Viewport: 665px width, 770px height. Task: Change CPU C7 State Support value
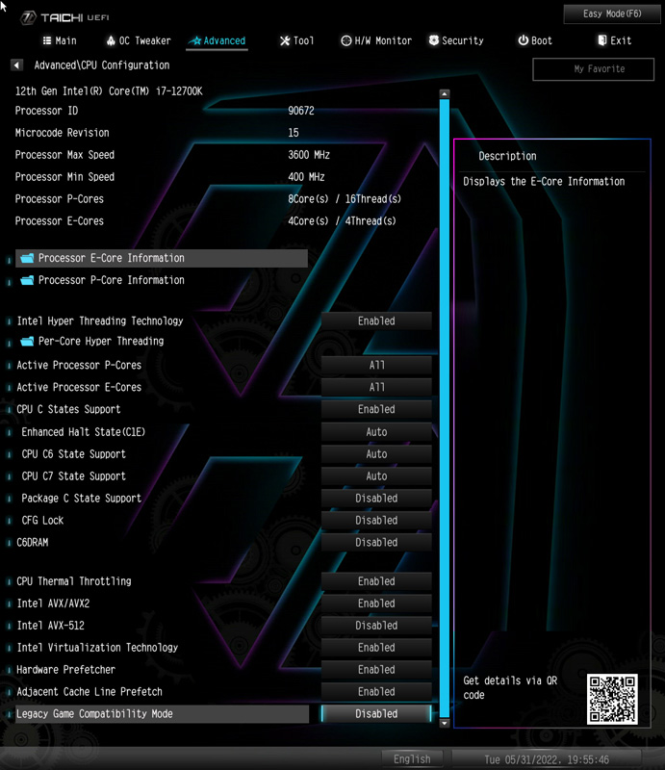376,475
